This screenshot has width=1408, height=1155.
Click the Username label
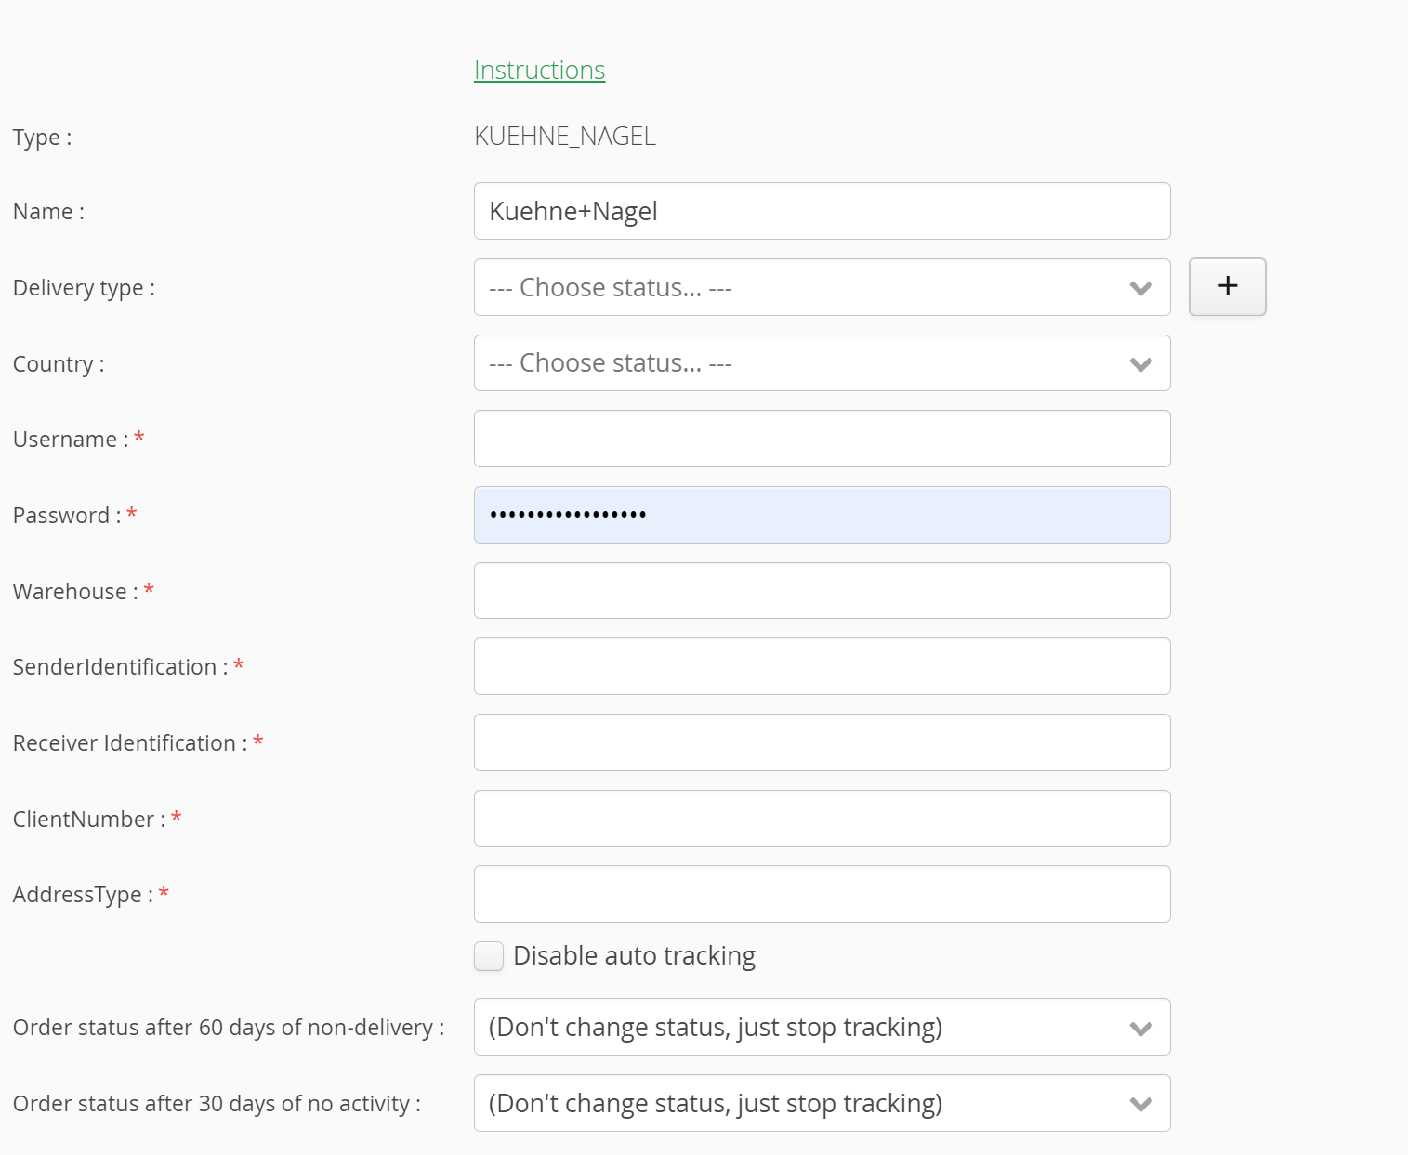pyautogui.click(x=71, y=440)
